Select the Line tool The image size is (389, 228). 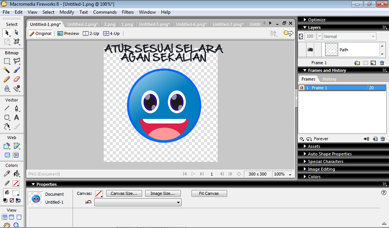click(7, 108)
